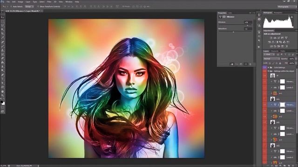Adjust the Vibrance slider
Image resolution: width=298 pixels, height=167 pixels.
pyautogui.click(x=247, y=26)
